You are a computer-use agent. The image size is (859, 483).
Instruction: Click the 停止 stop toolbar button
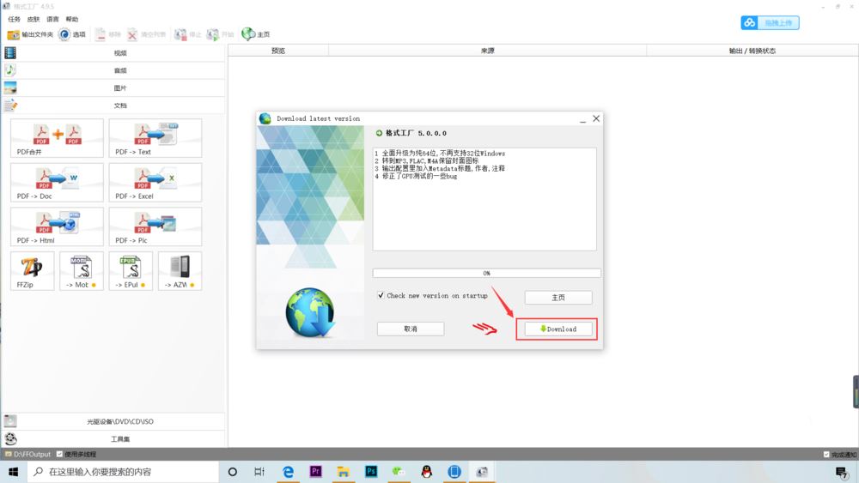188,34
